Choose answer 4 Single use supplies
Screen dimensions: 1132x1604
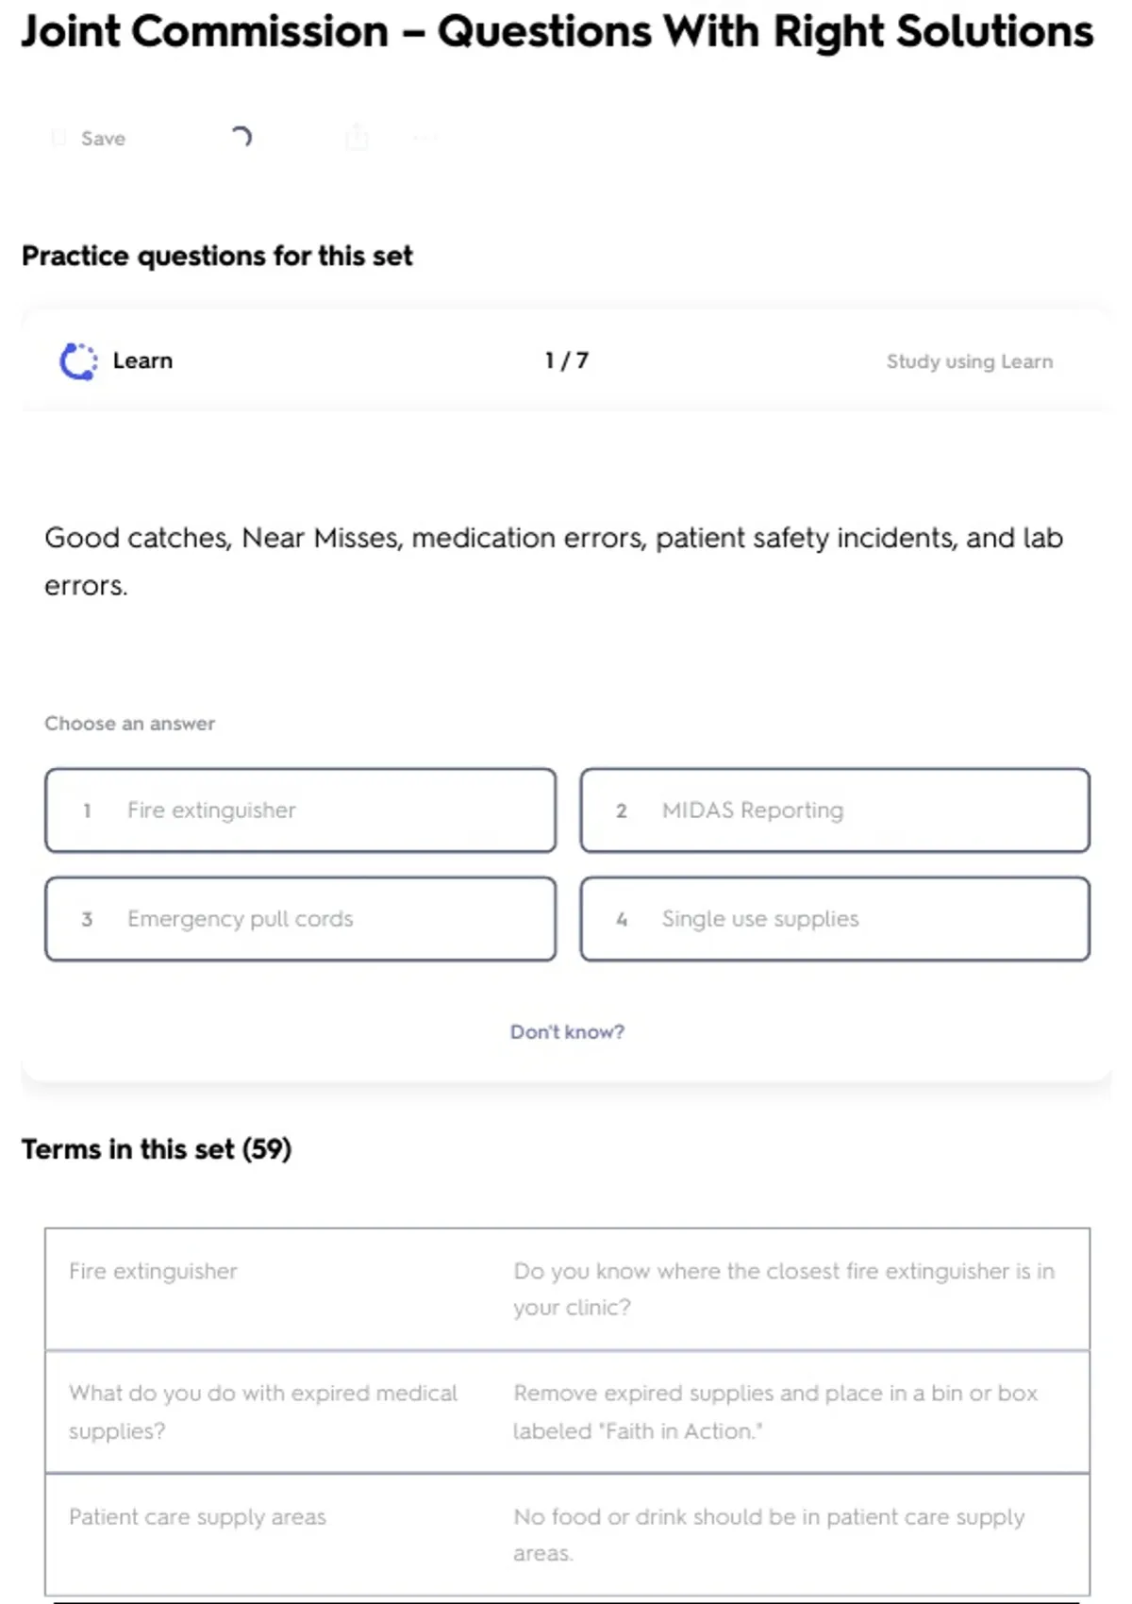coord(835,919)
